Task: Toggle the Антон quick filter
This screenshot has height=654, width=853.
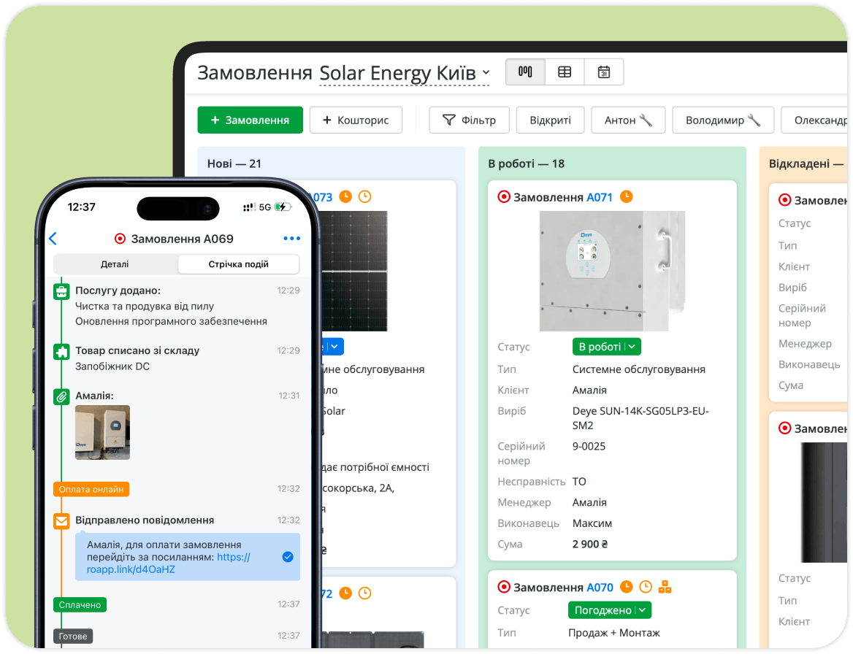Action: click(628, 120)
